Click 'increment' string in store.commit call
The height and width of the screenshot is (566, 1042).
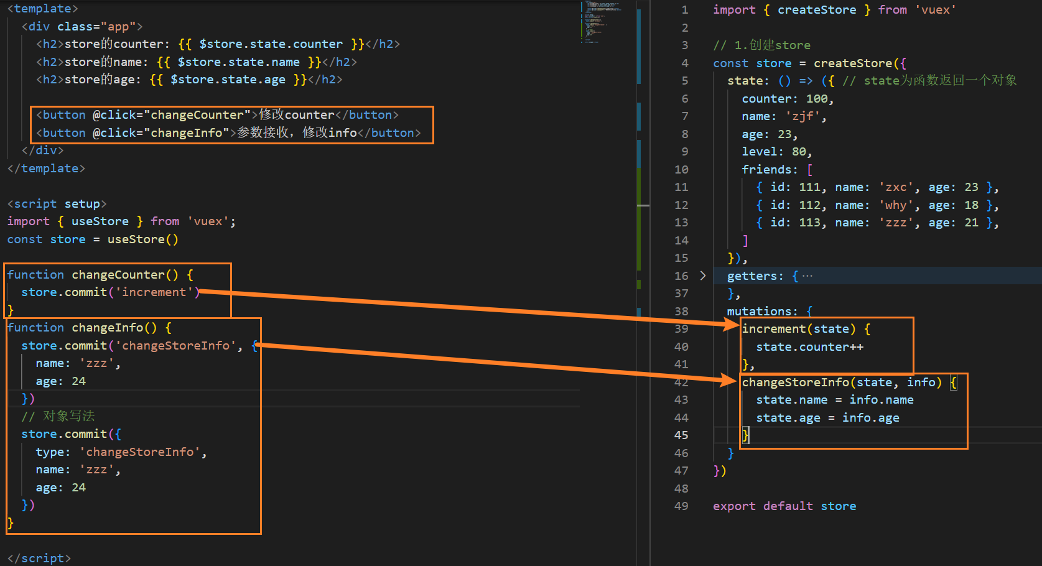tap(154, 292)
